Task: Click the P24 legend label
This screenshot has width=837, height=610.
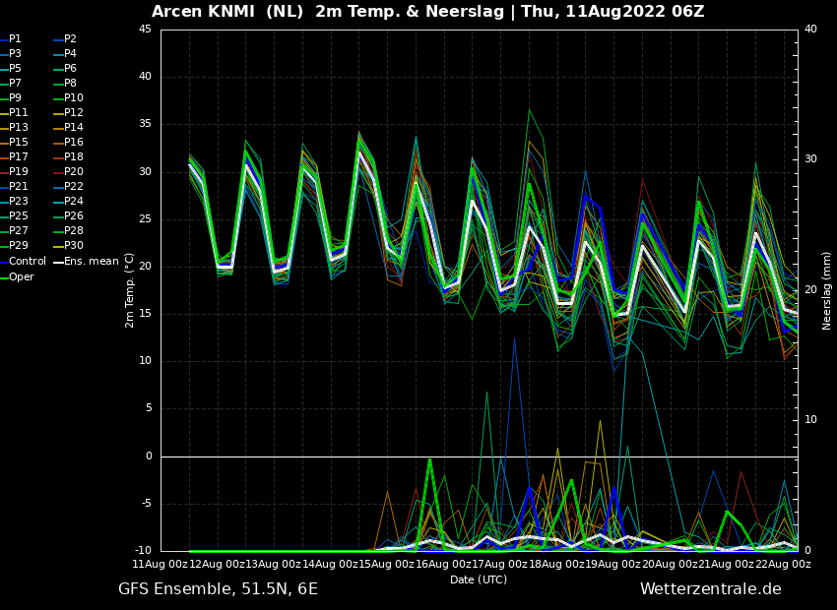Action: click(x=74, y=201)
